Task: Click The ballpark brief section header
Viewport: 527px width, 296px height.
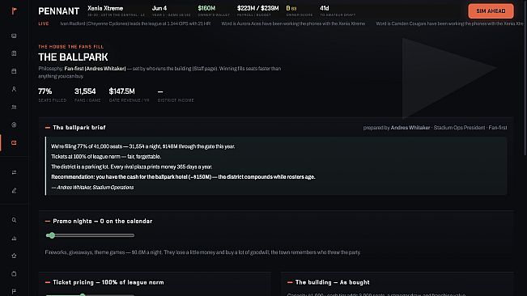Action: click(x=79, y=128)
